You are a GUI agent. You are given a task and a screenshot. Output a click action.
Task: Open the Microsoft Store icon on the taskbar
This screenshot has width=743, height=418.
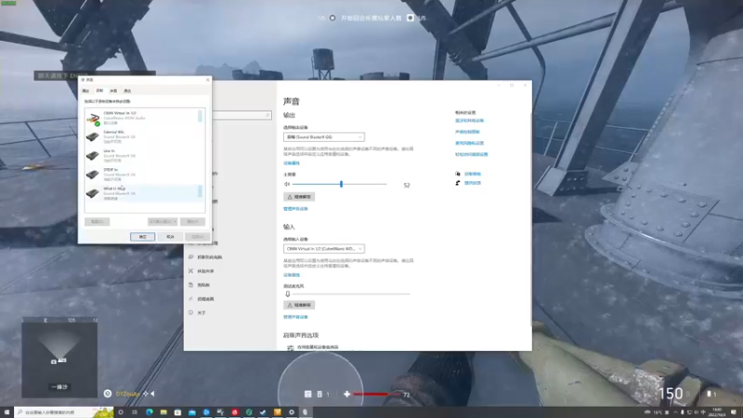pos(177,412)
